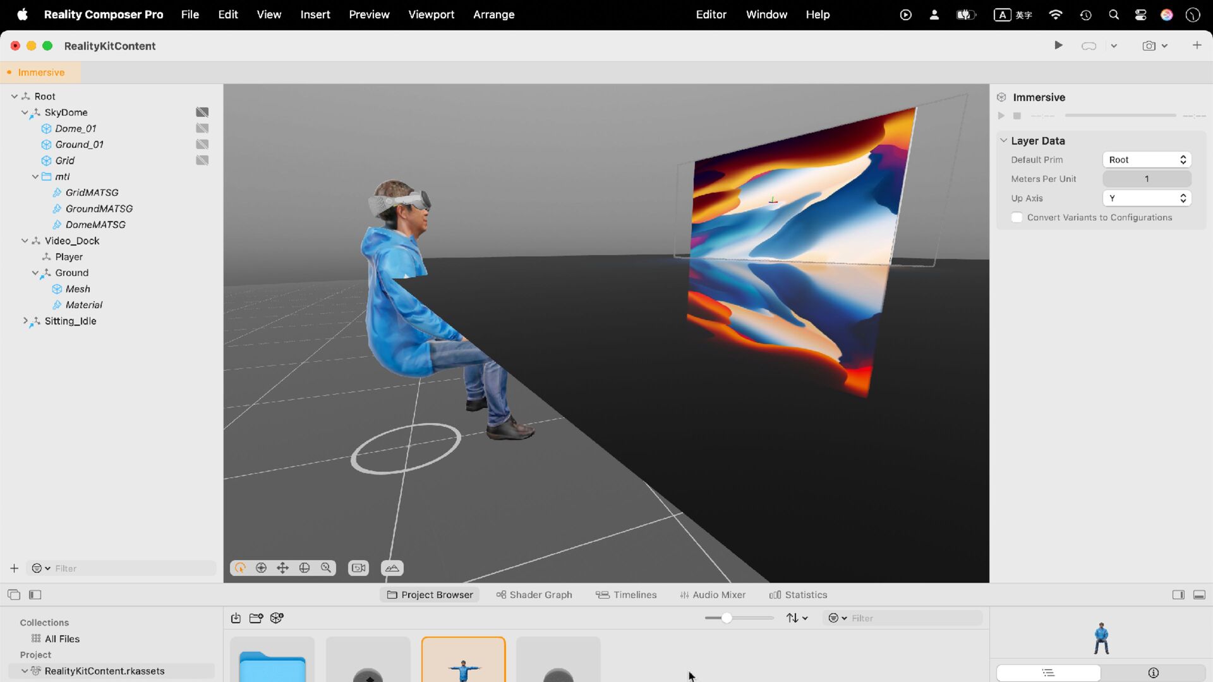Expand the Sitting_Idle node
This screenshot has height=682, width=1213.
pyautogui.click(x=25, y=321)
